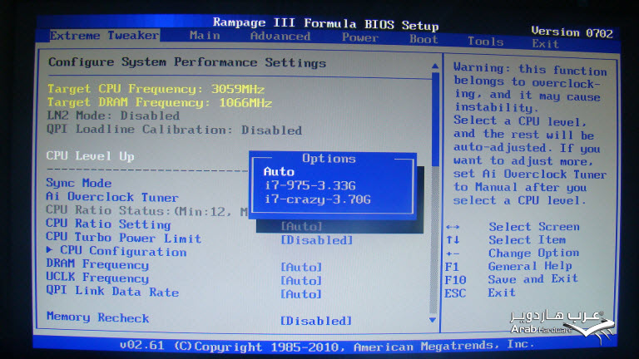Click the Rampage III Formula BIOS Setup title
Screen dimensions: 639x359
coord(325,23)
